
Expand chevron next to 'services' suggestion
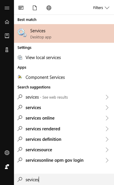point(107,108)
